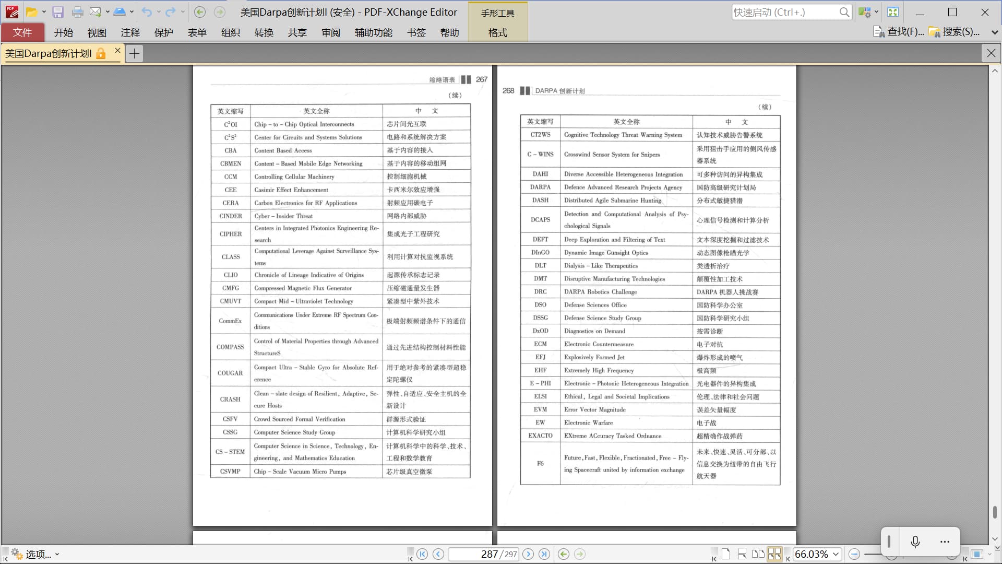Click the Save floppy disk icon
The height and width of the screenshot is (564, 1002).
pos(58,12)
